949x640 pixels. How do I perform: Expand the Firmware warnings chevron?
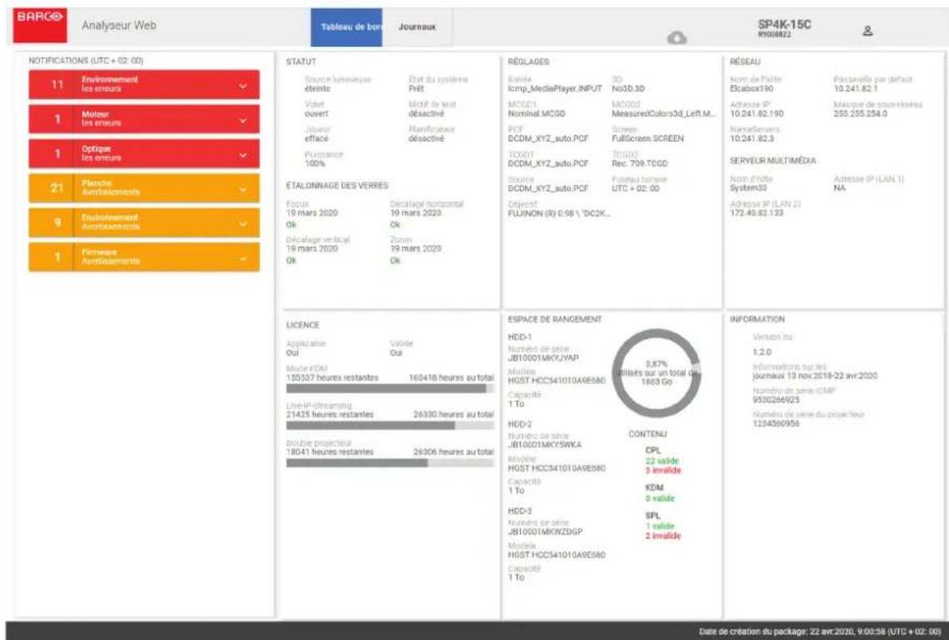243,258
